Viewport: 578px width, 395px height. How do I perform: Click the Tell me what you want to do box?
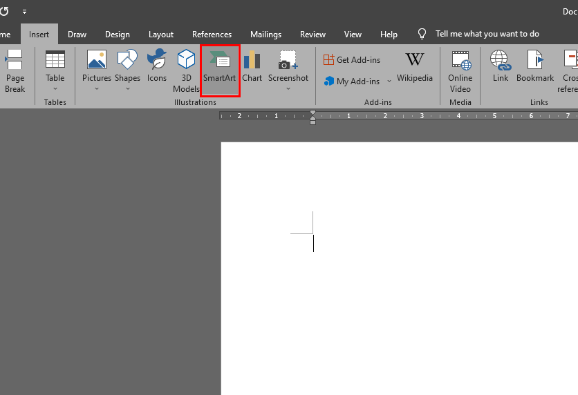click(487, 34)
